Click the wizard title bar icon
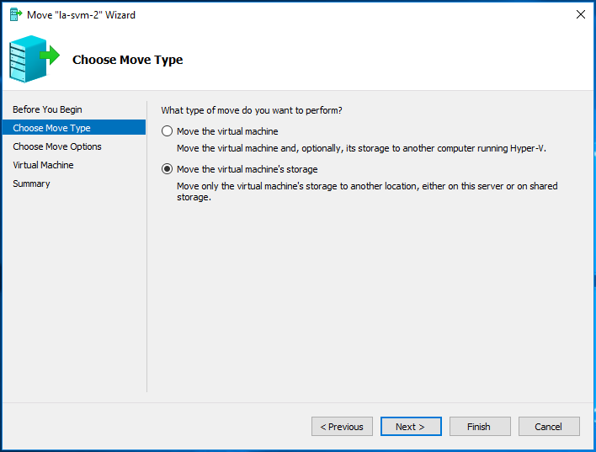596x452 pixels. point(16,15)
